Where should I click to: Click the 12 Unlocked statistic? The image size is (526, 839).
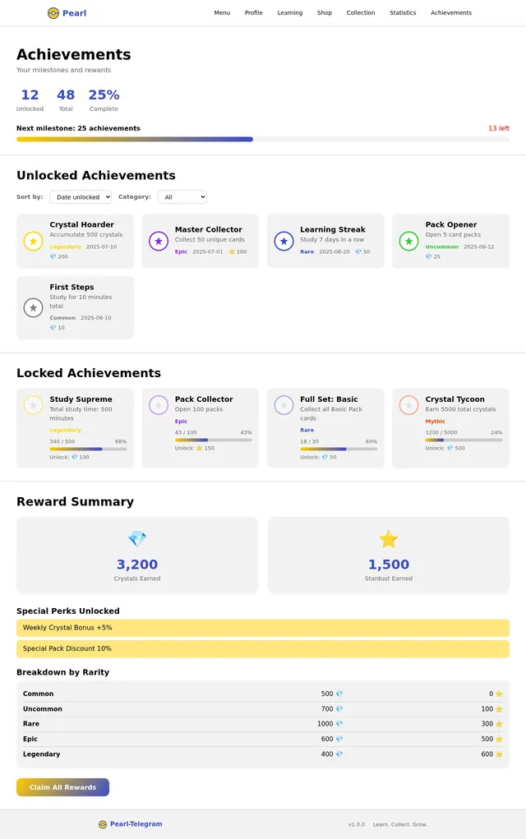[30, 100]
